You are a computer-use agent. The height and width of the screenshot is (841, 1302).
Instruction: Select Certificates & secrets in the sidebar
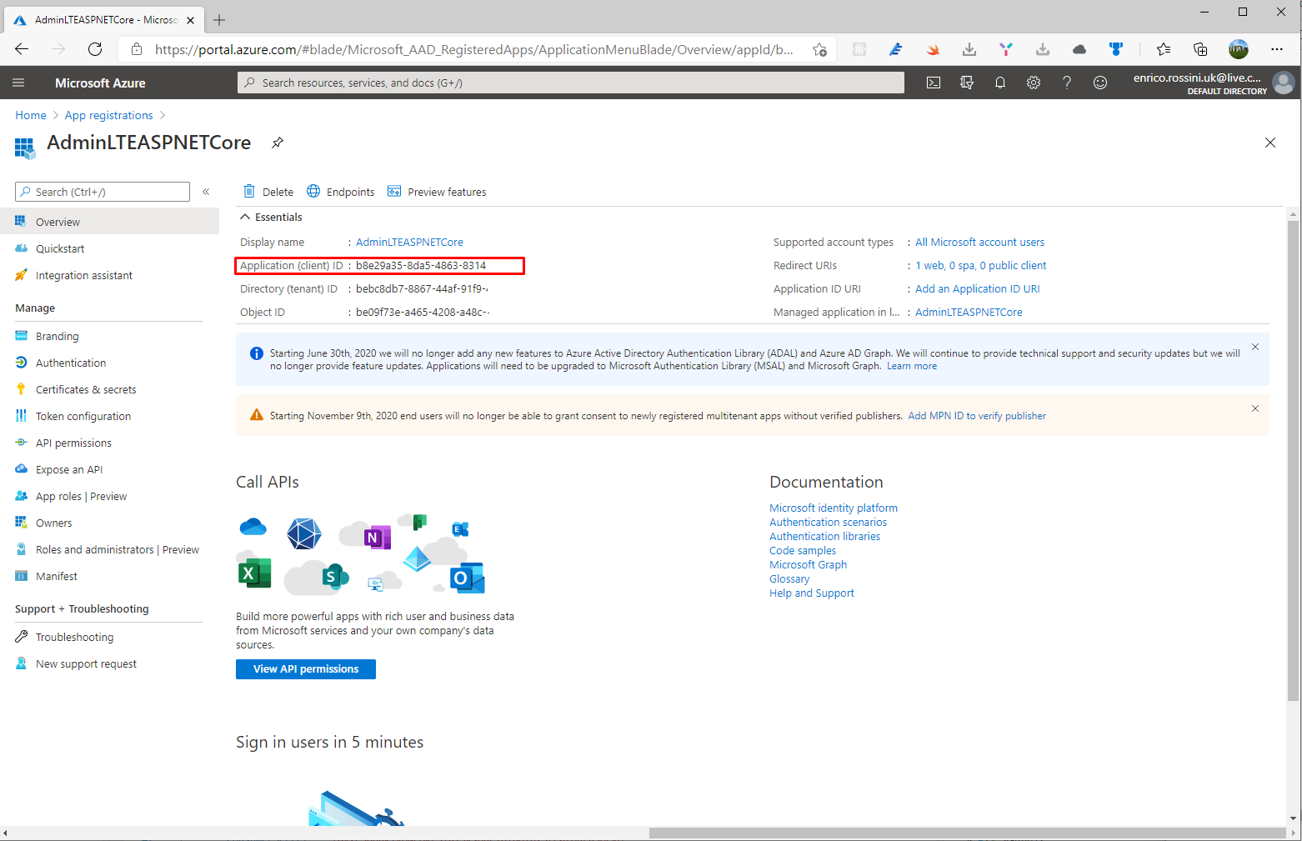tap(86, 389)
